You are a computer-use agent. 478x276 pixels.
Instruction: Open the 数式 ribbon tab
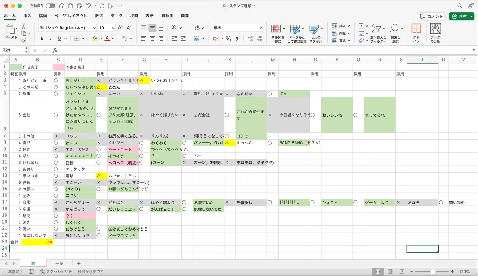pyautogui.click(x=99, y=16)
